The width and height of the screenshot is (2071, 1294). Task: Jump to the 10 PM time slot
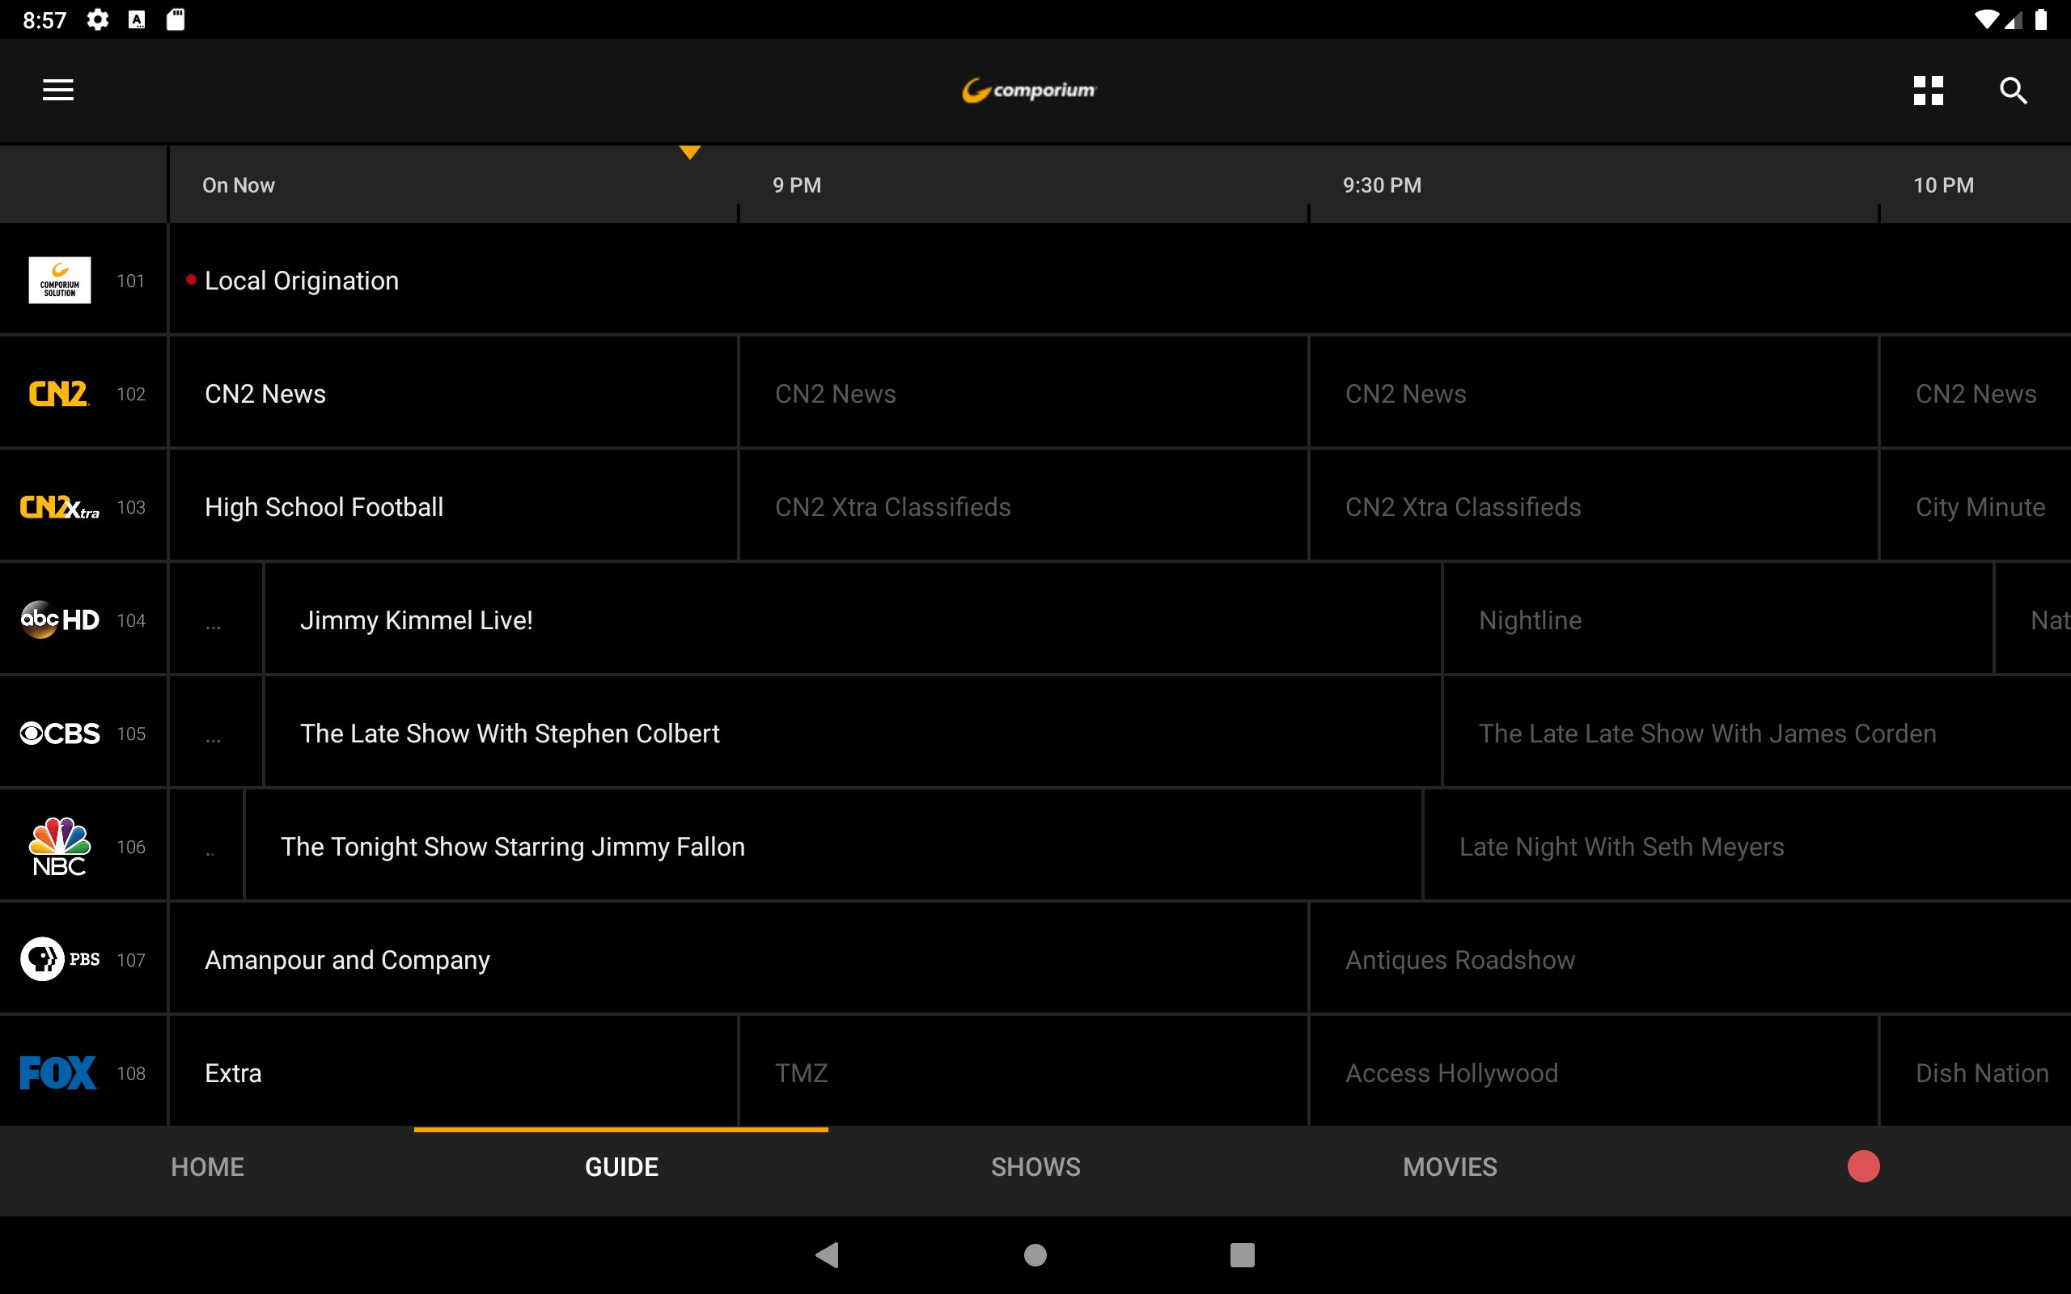[x=1943, y=185]
